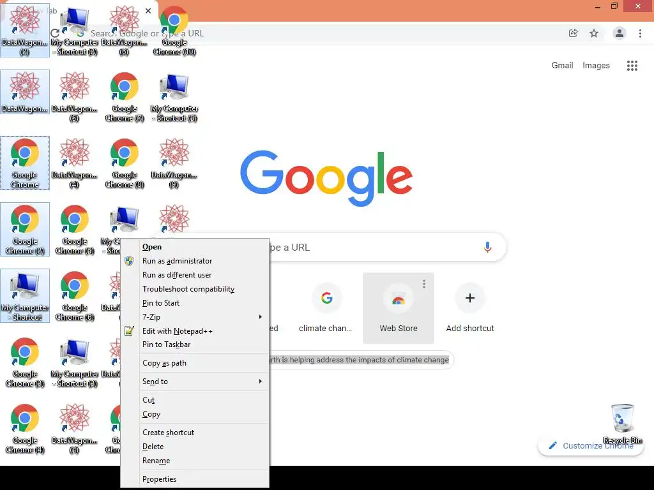Choose Copy as path
The image size is (654, 490).
click(204, 363)
